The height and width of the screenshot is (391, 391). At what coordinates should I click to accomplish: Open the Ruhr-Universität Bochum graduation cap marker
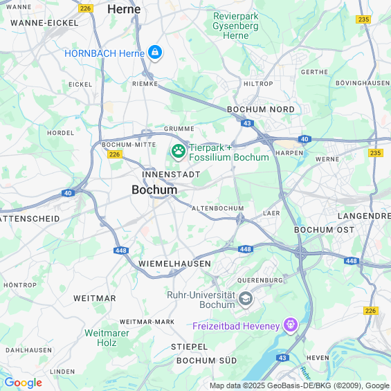coord(246,299)
